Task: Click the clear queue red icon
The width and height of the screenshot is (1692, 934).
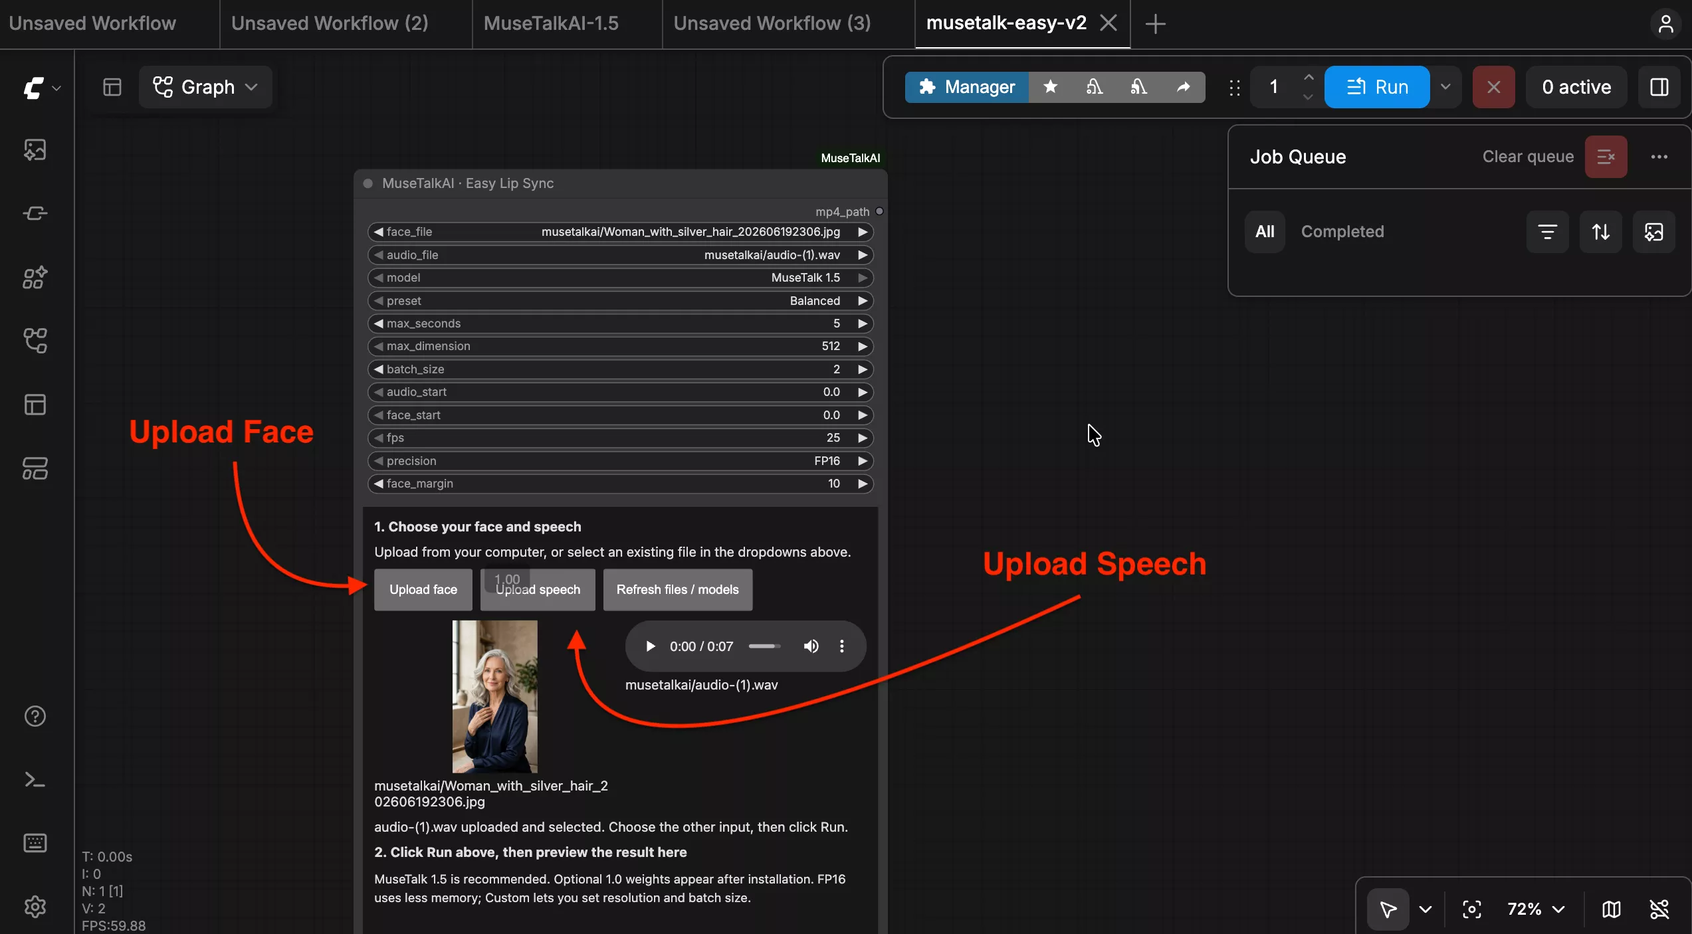Action: pos(1606,157)
